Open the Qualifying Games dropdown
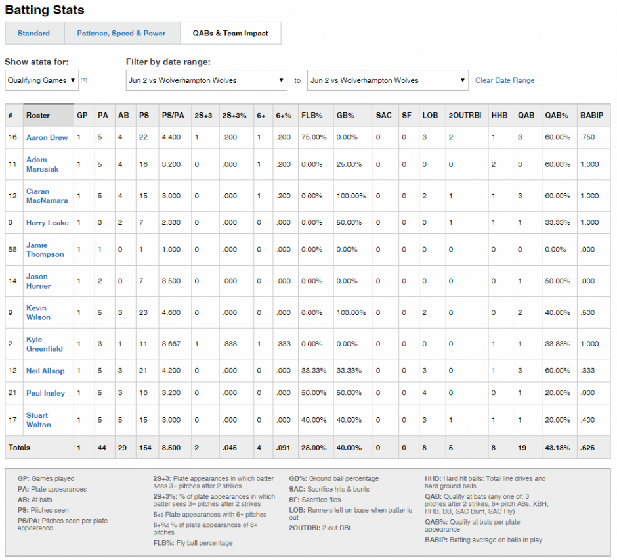 click(42, 80)
